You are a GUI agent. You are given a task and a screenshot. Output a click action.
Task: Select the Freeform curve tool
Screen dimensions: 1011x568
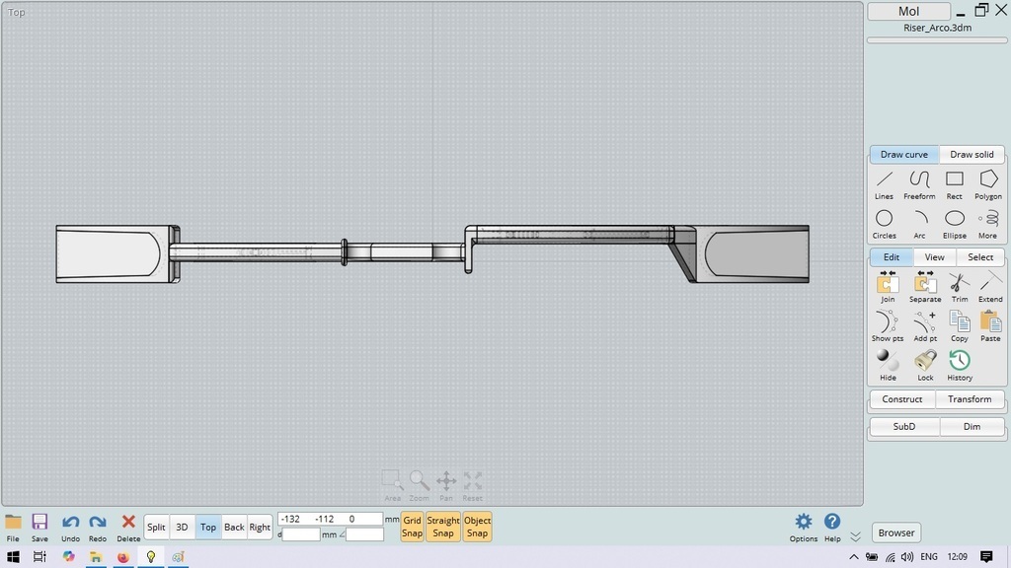tap(919, 184)
